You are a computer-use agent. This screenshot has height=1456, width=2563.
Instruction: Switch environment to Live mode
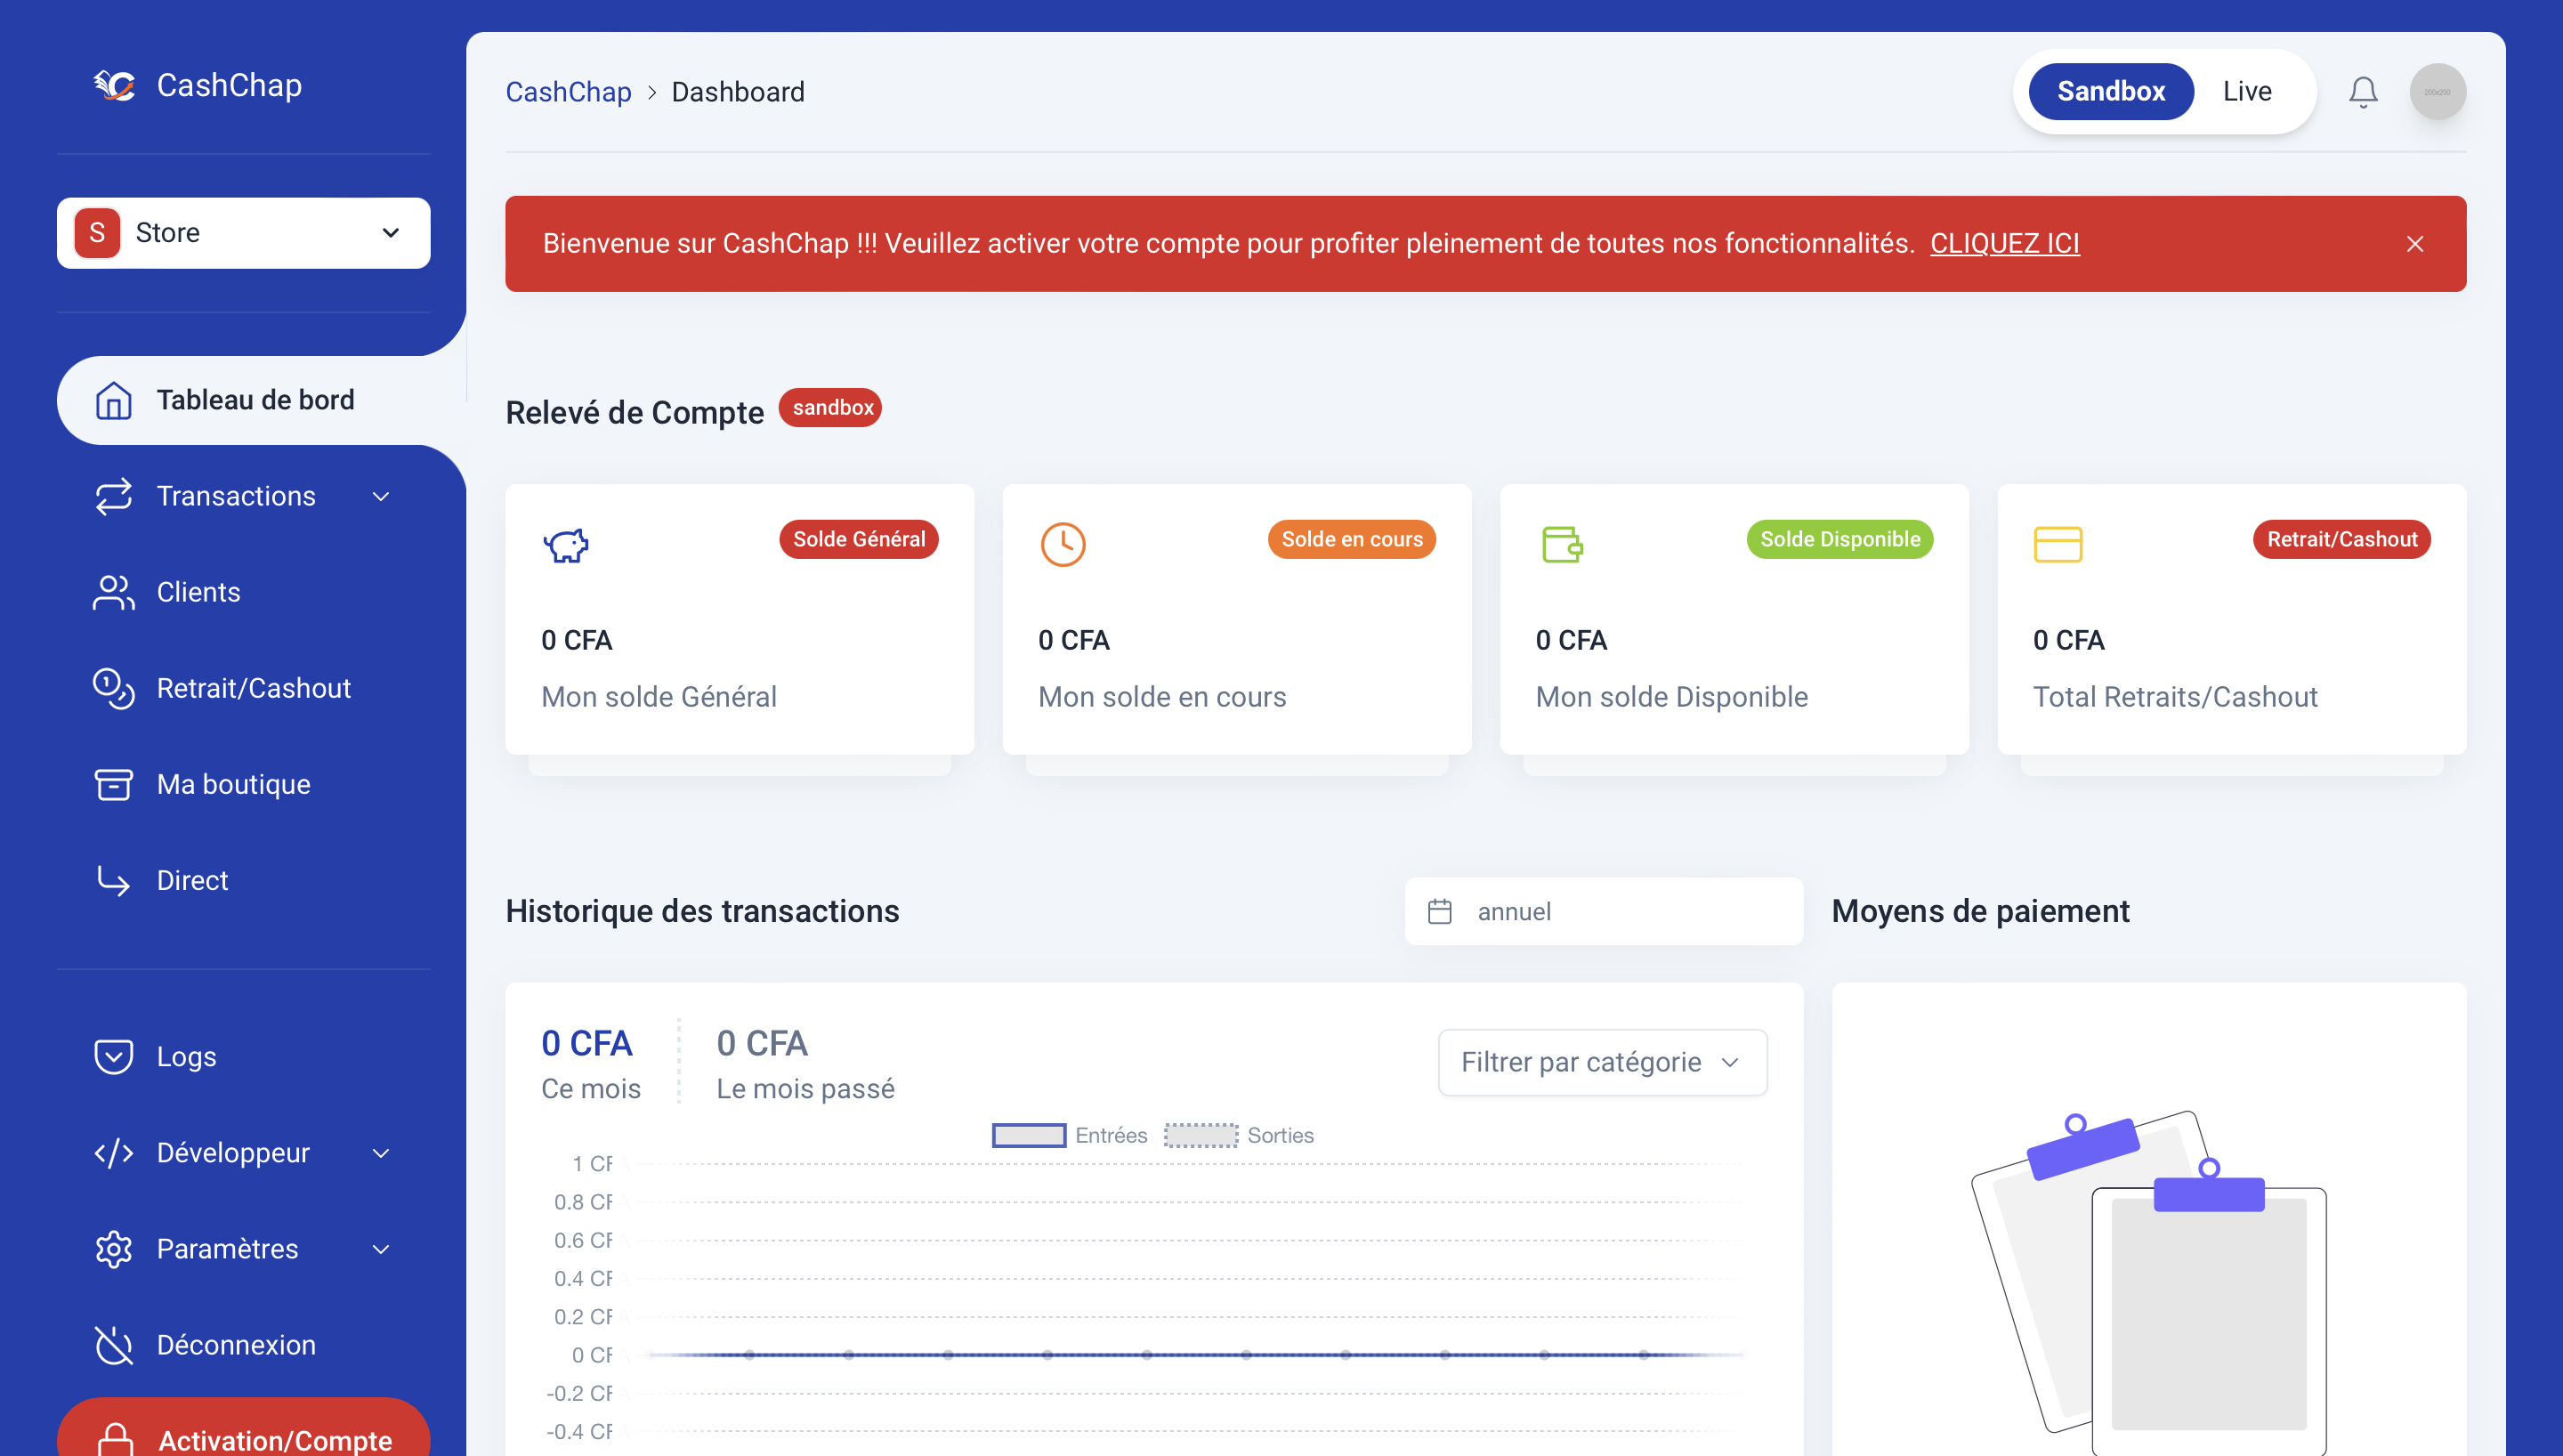point(2246,91)
